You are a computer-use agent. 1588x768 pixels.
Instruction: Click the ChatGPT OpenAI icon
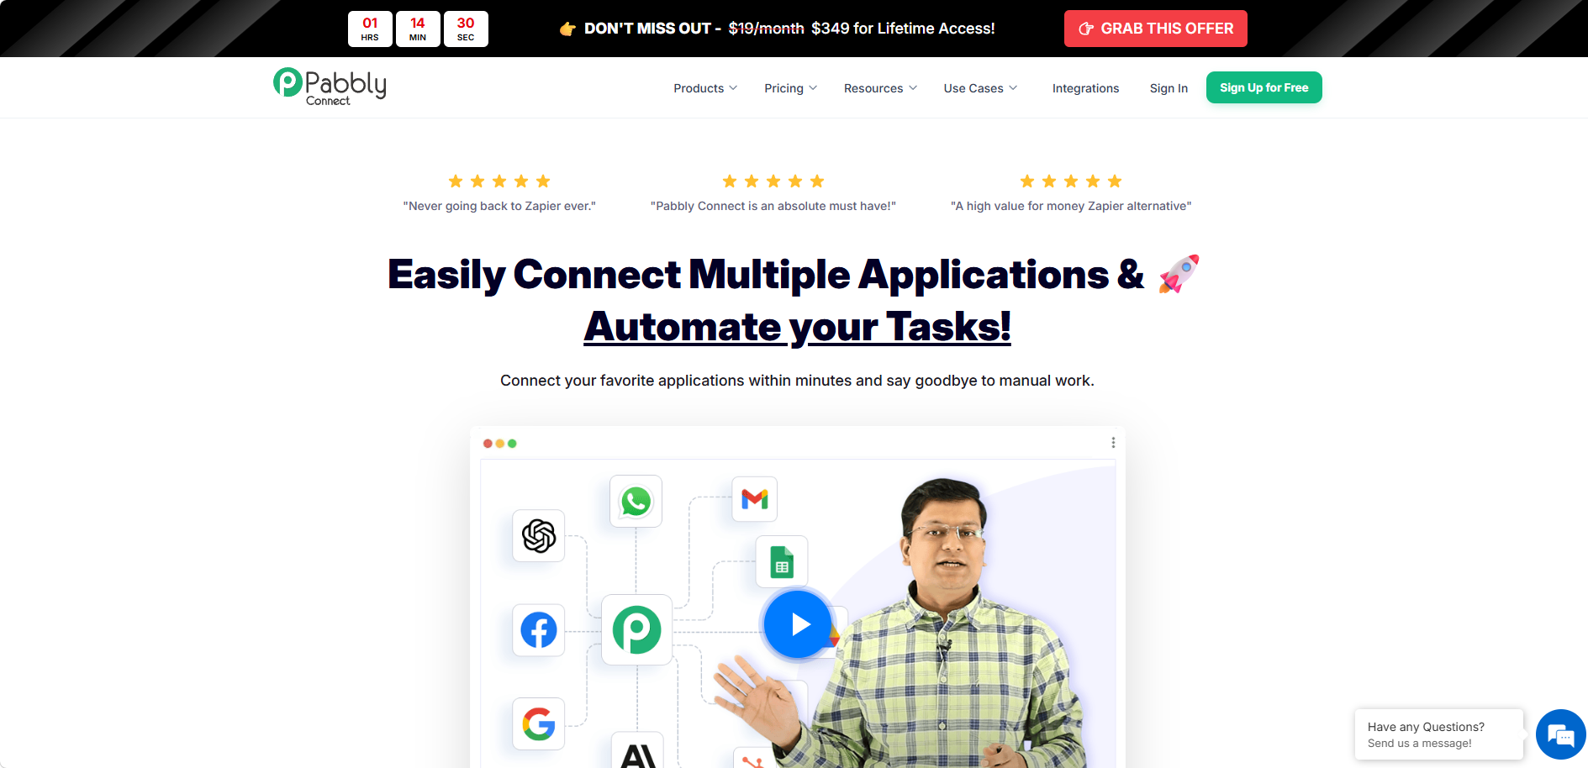click(x=539, y=536)
